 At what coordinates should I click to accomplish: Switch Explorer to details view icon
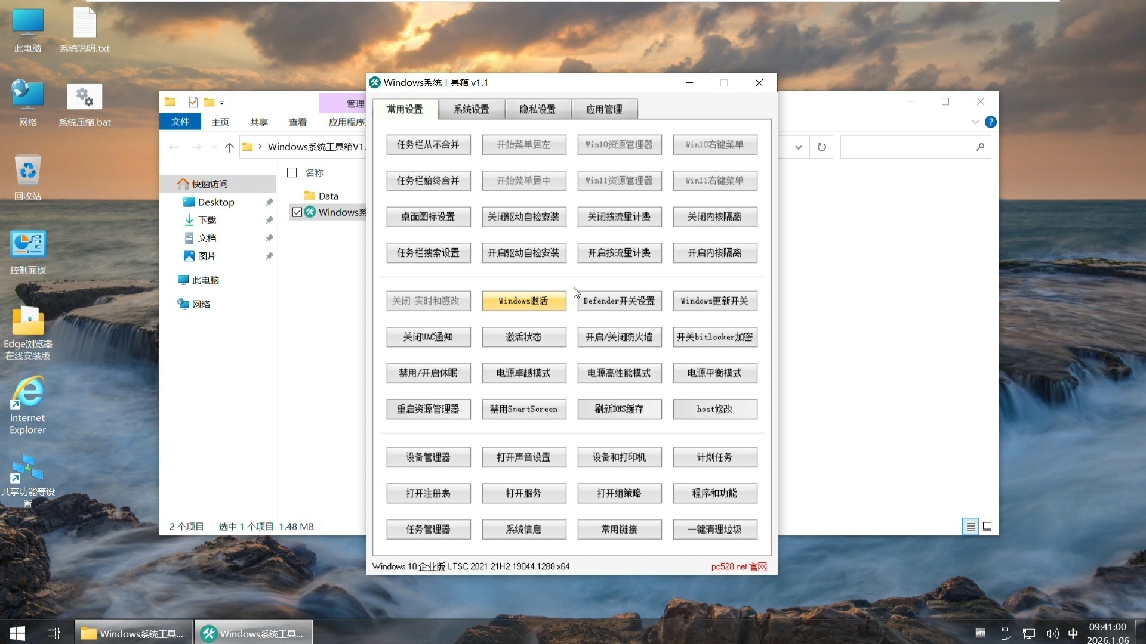pos(971,527)
